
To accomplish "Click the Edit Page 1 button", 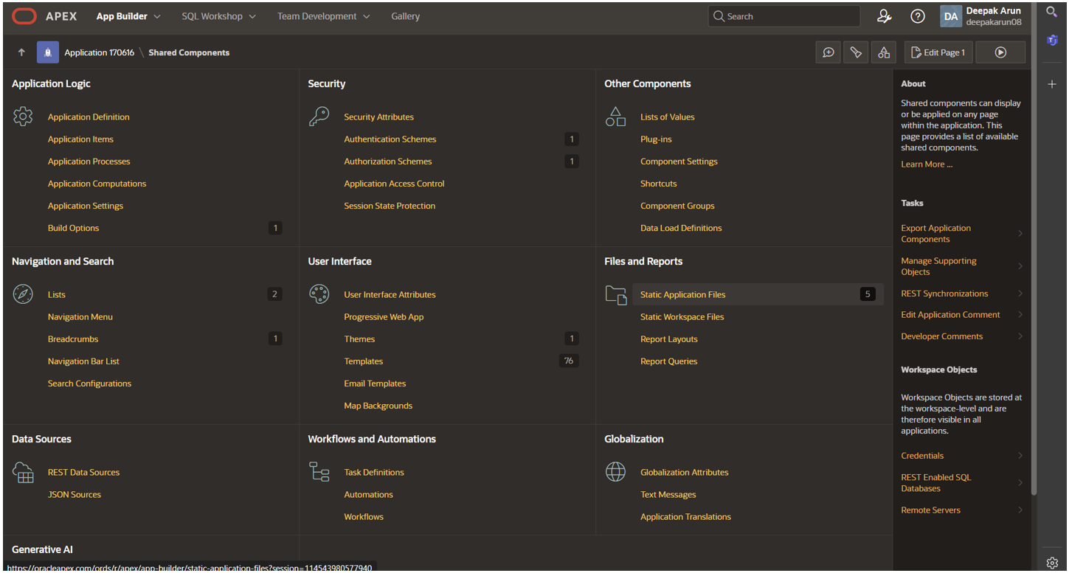I will [938, 52].
